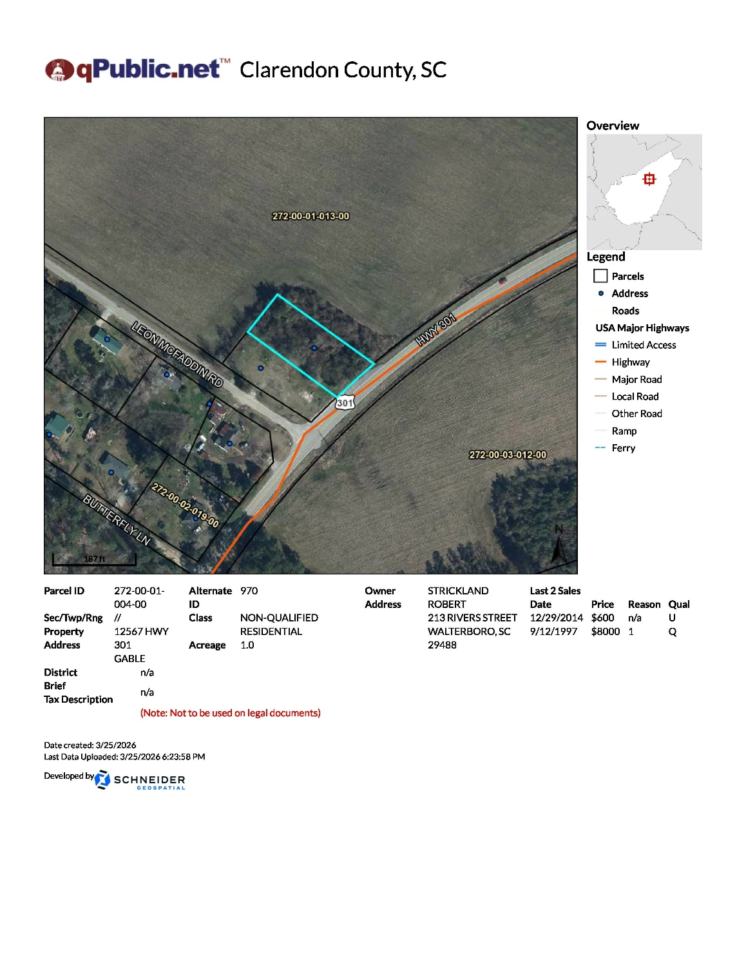Click the WALTERBORO, SC city line

point(469,632)
